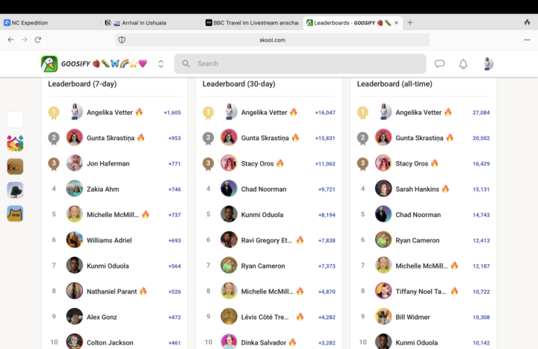Open Sarah Hankins' profile

coord(417,189)
